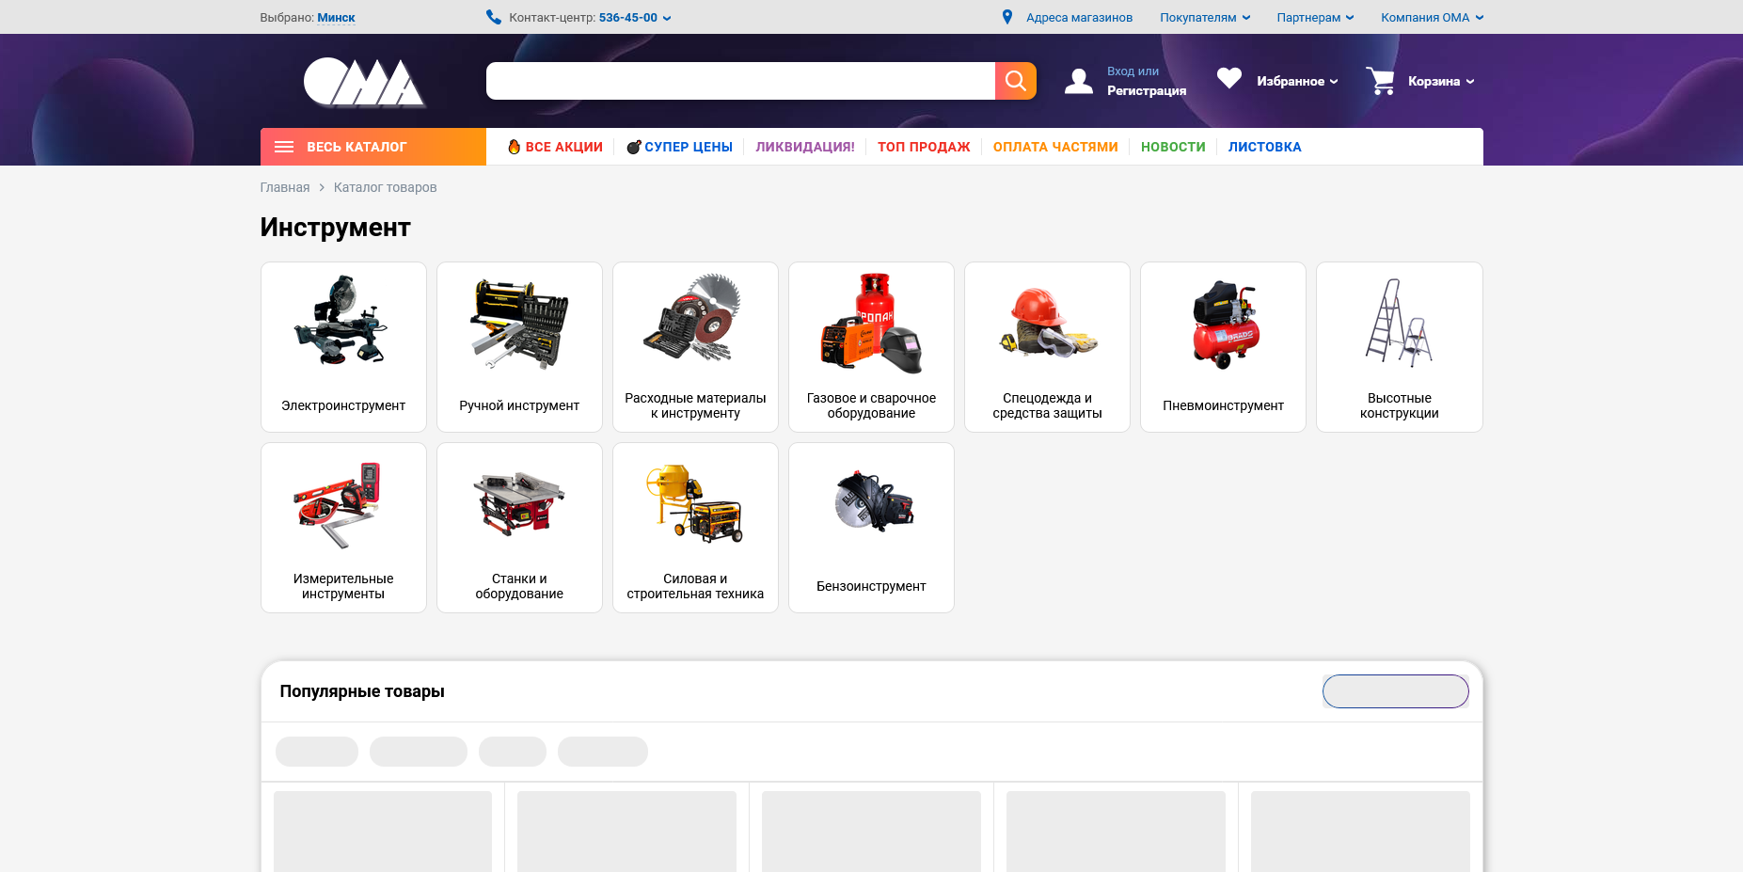Click the user profile icon
The width and height of the screenshot is (1743, 872).
[x=1079, y=81]
